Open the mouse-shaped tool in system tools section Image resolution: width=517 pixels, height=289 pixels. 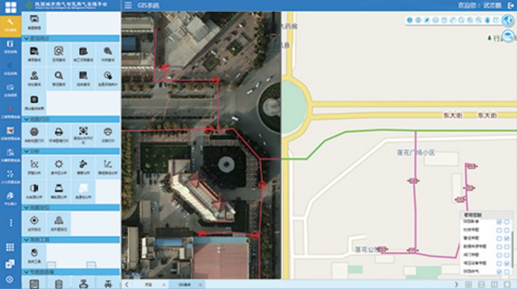[34, 255]
